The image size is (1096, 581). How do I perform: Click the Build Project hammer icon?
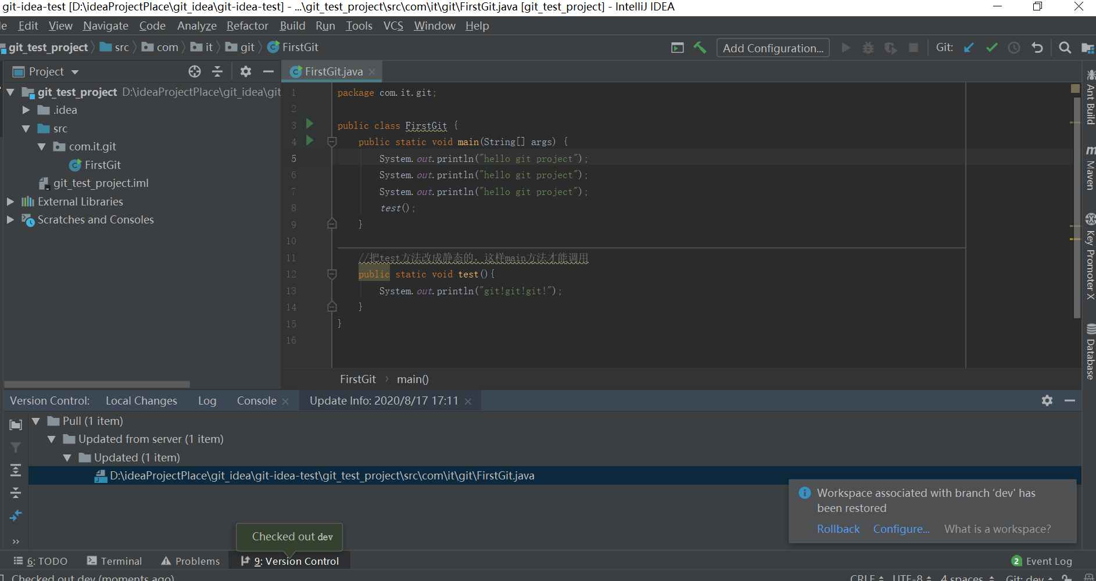pos(700,48)
